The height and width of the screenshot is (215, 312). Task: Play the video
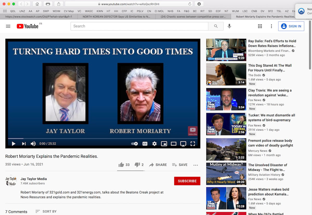click(14, 144)
